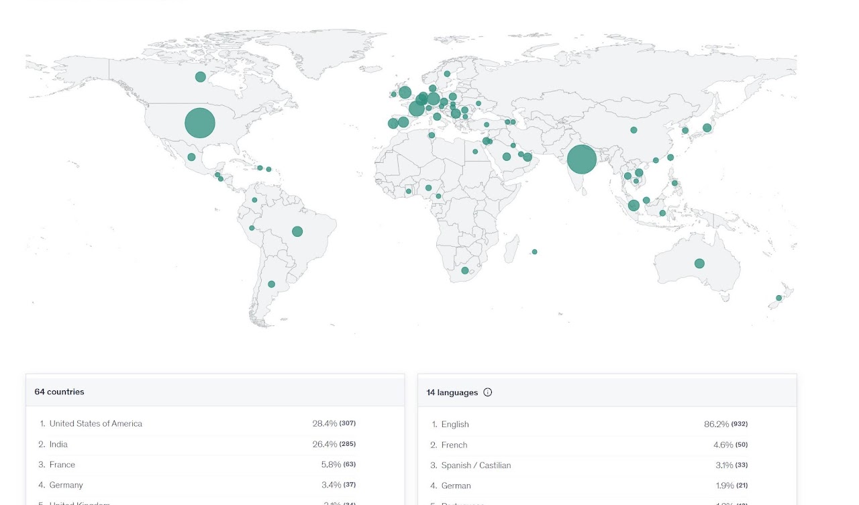This screenshot has width=859, height=505.
Task: Click the South Africa bubble on the map
Action: coord(465,270)
